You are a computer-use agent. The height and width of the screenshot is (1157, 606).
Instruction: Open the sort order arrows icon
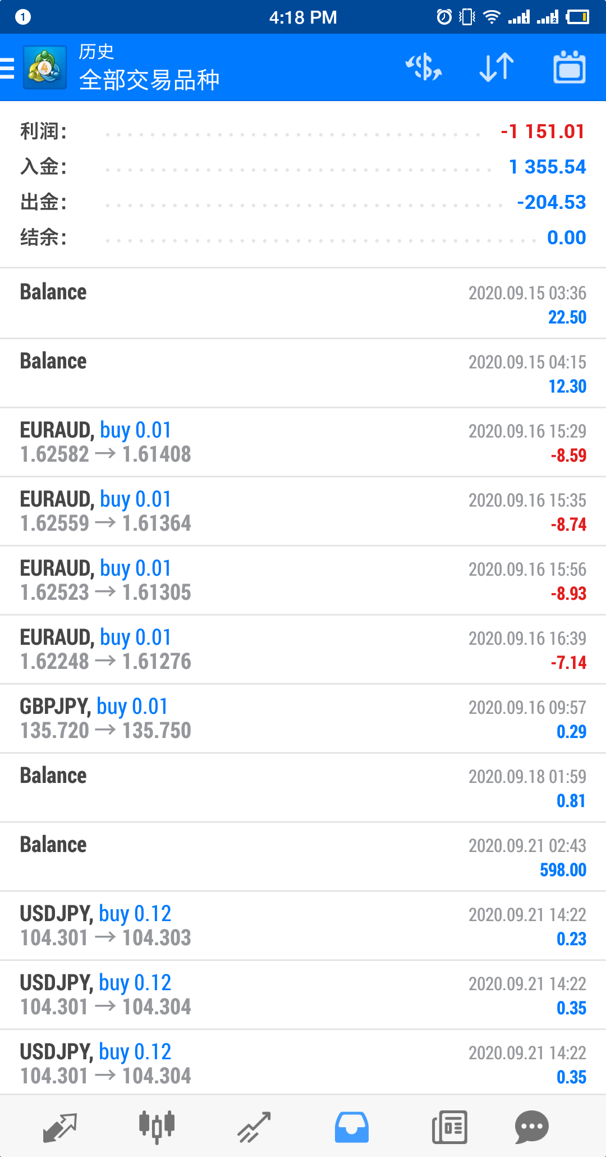497,67
